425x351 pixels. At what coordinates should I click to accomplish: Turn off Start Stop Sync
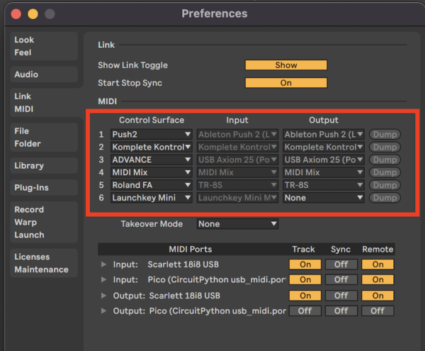pyautogui.click(x=286, y=83)
